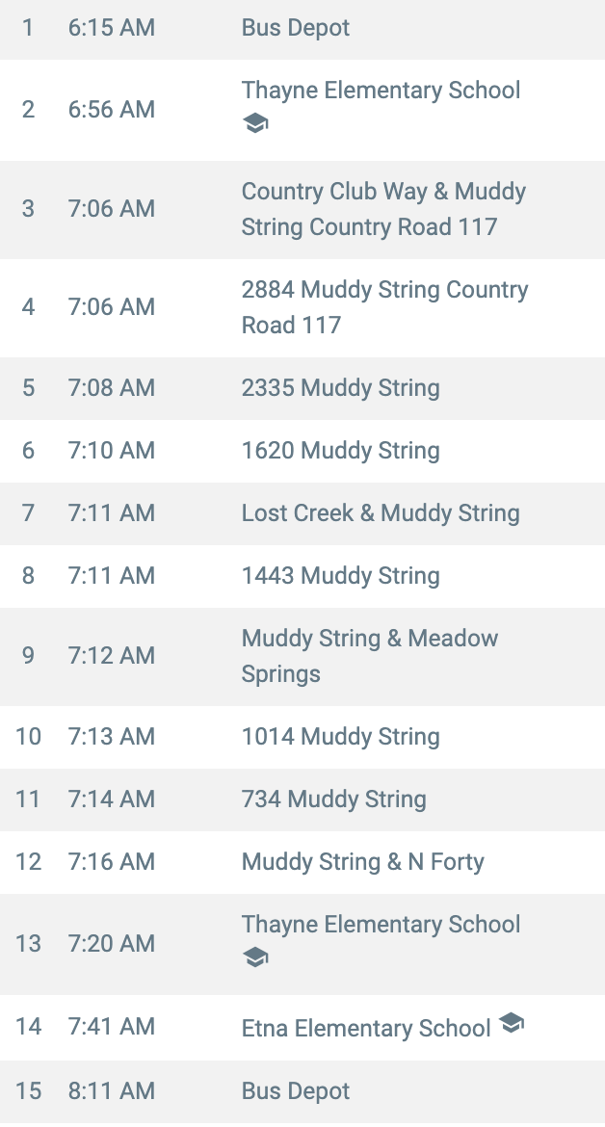The width and height of the screenshot is (605, 1127).
Task: Select 1014 Muddy String at 7:13 AM
Action: 302,737
